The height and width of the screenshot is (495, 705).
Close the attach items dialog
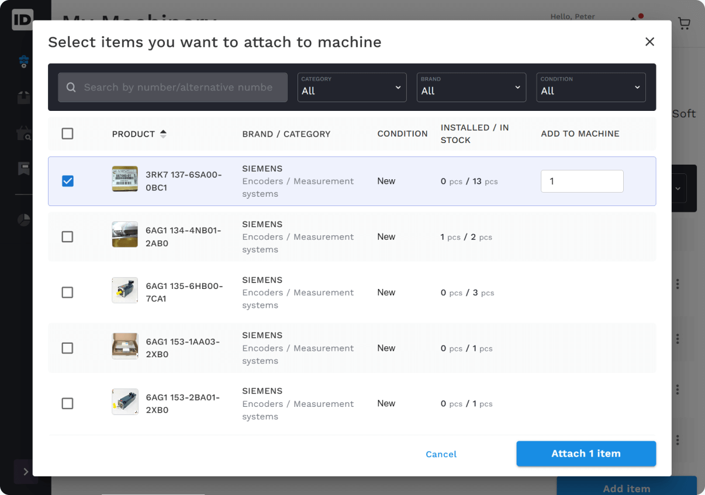[649, 42]
